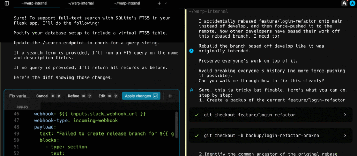Click checkmark next to git checkout feature/login-refactor
The image size is (357, 156).
click(x=197, y=115)
